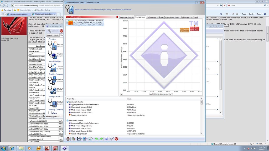
Task: Collapse the second Benchmark Results group
Action: click(x=68, y=121)
